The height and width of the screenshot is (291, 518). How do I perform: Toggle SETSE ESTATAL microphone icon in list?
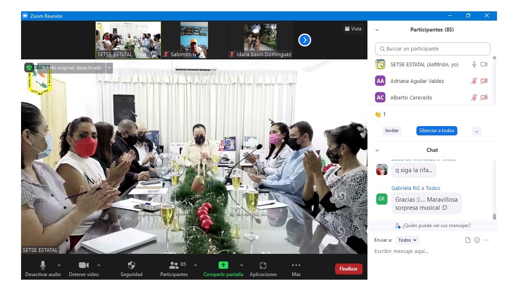tap(474, 64)
